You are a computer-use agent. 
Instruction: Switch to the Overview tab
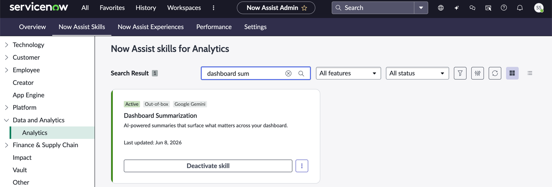click(x=32, y=27)
